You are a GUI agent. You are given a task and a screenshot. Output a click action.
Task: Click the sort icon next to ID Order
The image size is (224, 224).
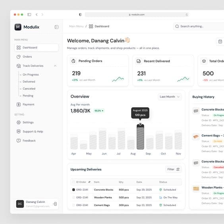[x=89, y=182]
